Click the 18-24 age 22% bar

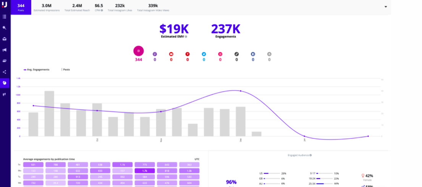(x=324, y=179)
